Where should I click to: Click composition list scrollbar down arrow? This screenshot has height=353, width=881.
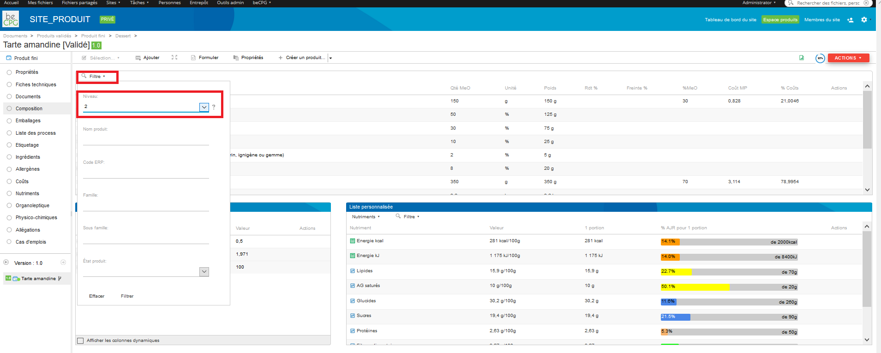(867, 190)
